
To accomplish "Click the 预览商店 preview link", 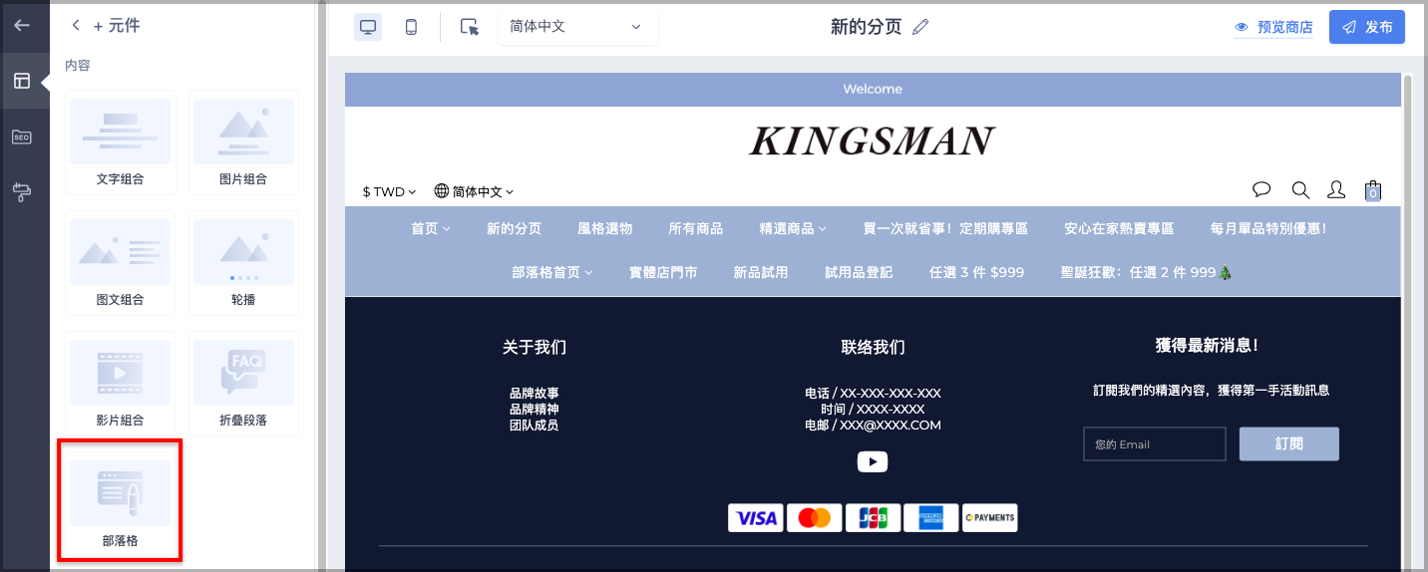I will coord(1273,27).
